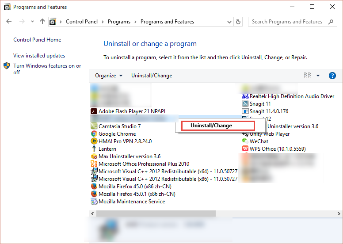The image size is (343, 244).
Task: Select Max Uninstaller version 3.6 left entry
Action: 130,156
